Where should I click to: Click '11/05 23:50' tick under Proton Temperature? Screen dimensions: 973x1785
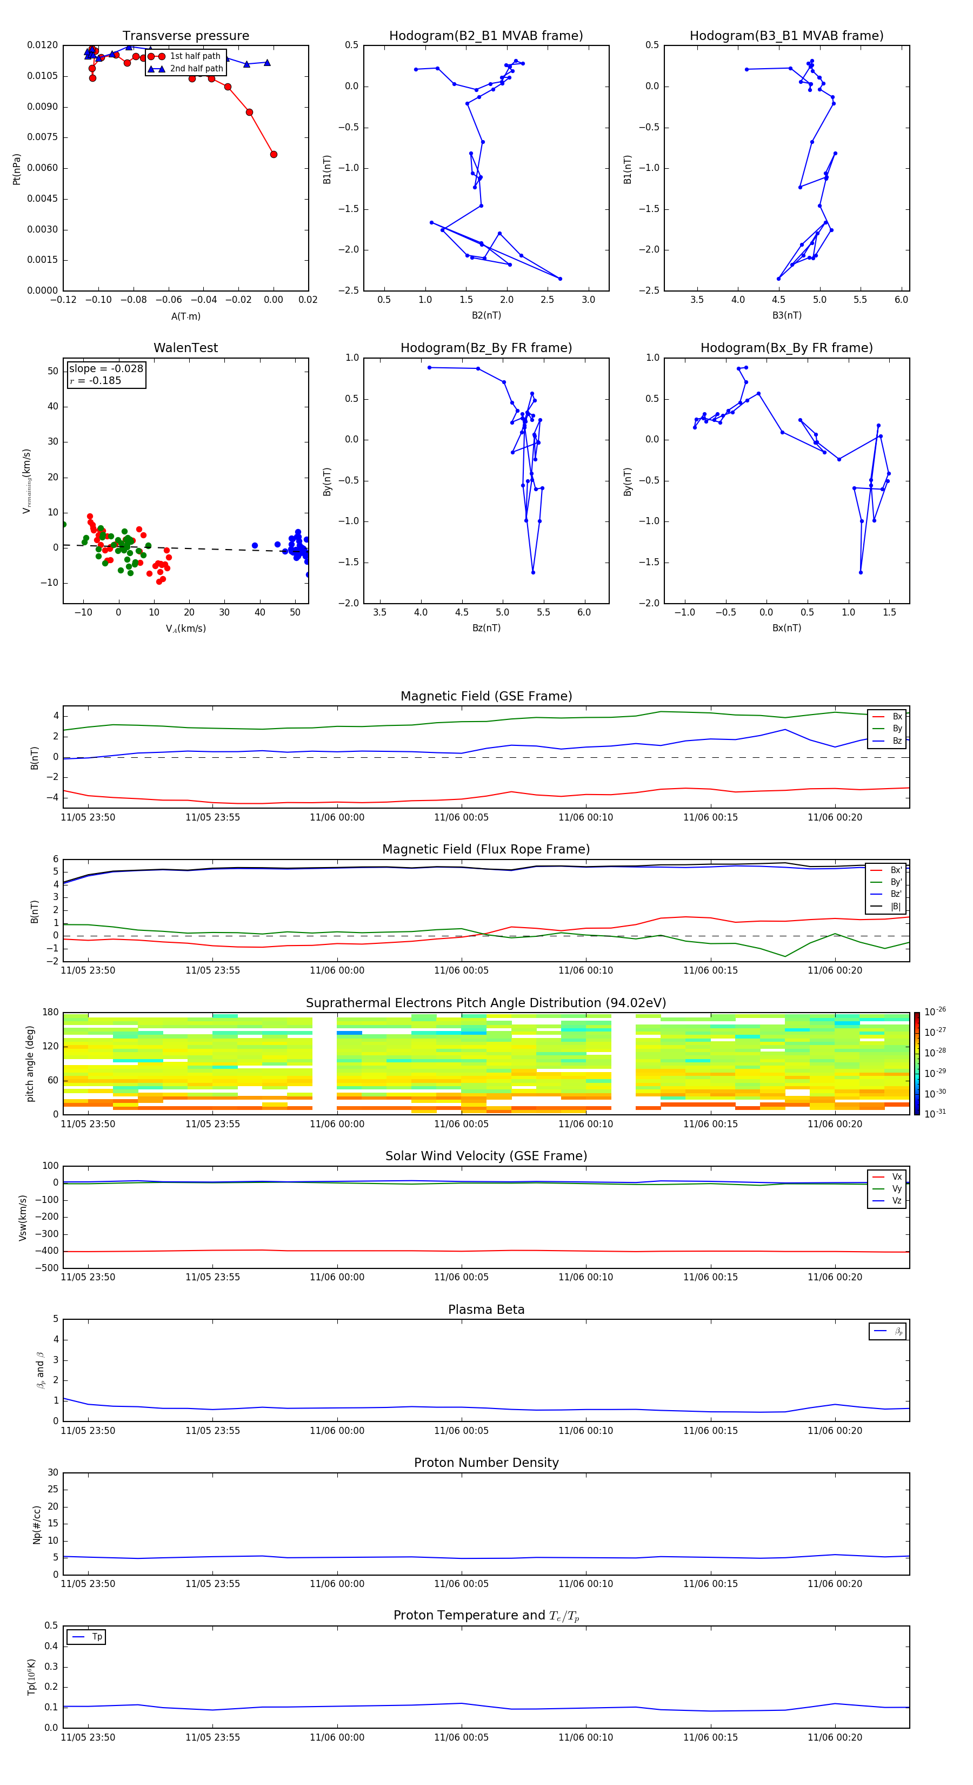click(88, 1737)
